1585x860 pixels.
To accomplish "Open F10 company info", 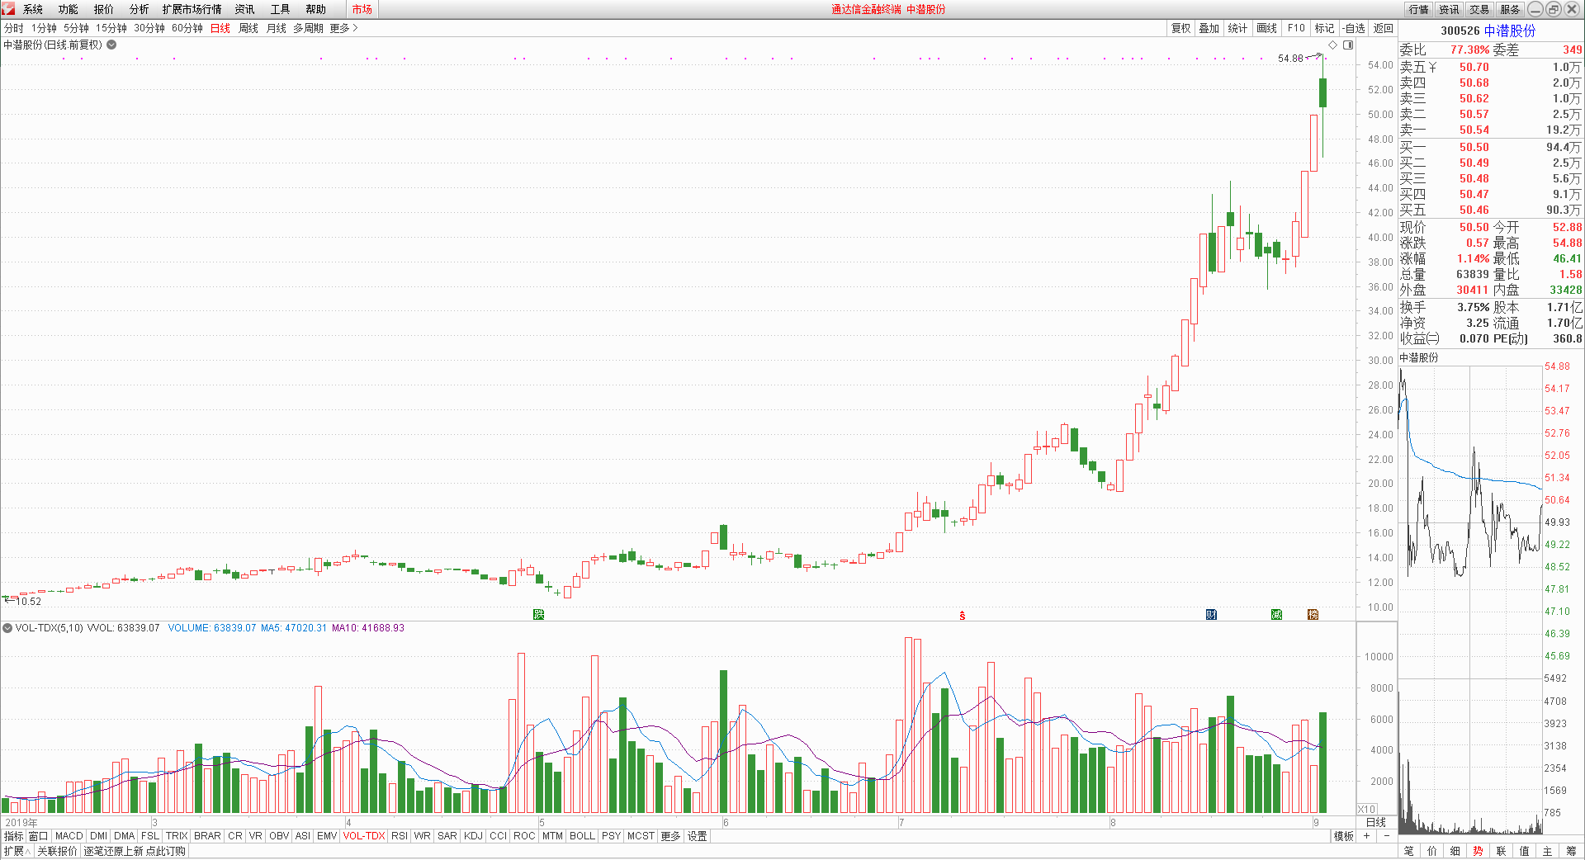I will coord(1296,28).
